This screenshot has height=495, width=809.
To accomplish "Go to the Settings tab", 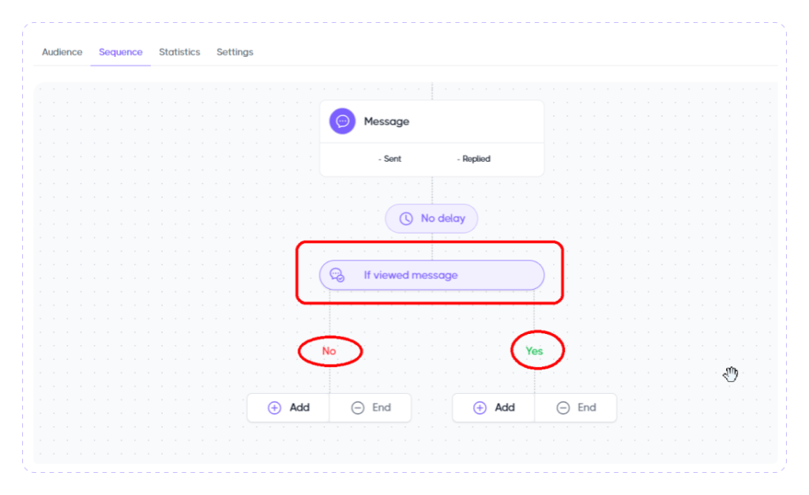I will coord(235,52).
